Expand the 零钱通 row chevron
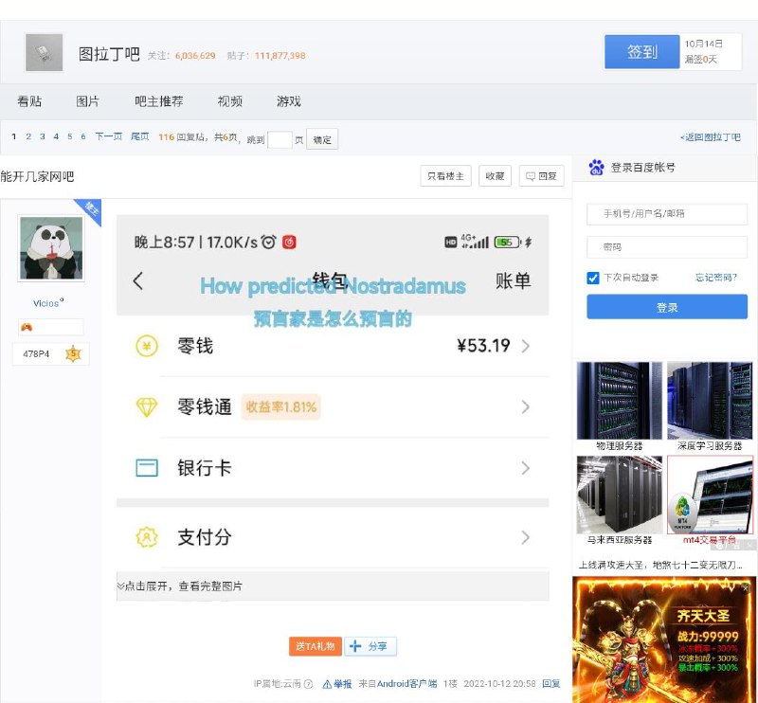 point(526,407)
